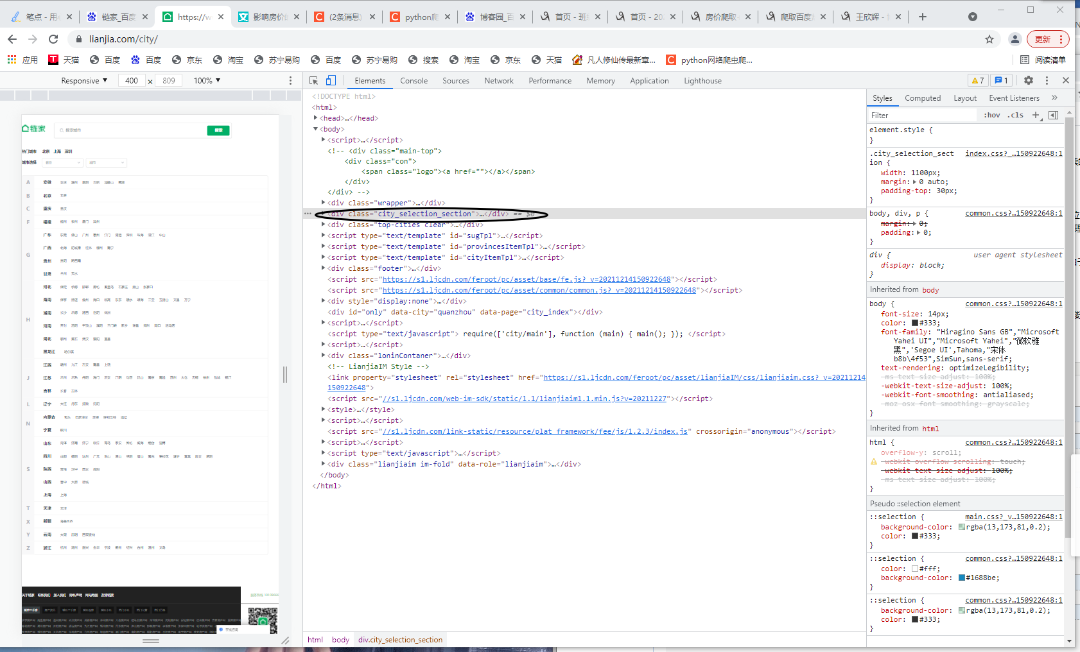Viewport: 1080px width, 652px height.
Task: Bookmark this page with the star icon
Action: coord(989,39)
